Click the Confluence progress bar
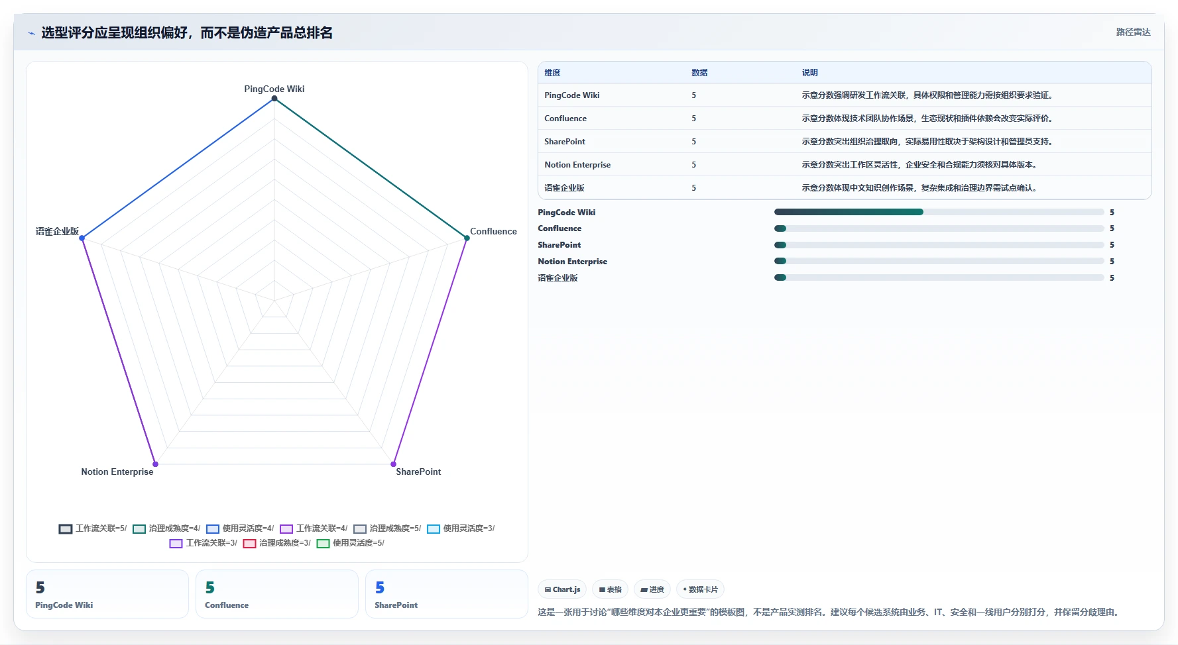 [939, 228]
